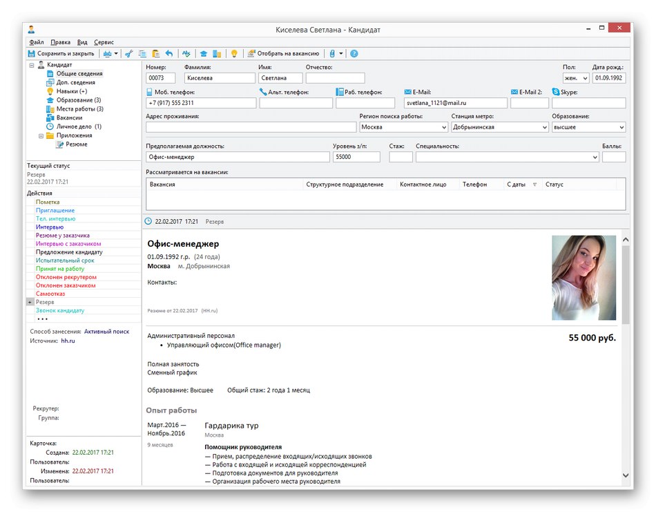Viewport: 656px width, 512px height.
Task: Select Вакансии tree item
Action: point(70,117)
